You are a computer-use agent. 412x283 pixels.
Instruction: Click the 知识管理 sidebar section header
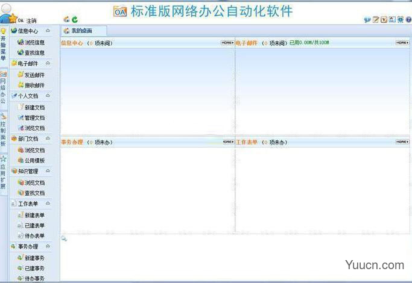tap(31, 171)
